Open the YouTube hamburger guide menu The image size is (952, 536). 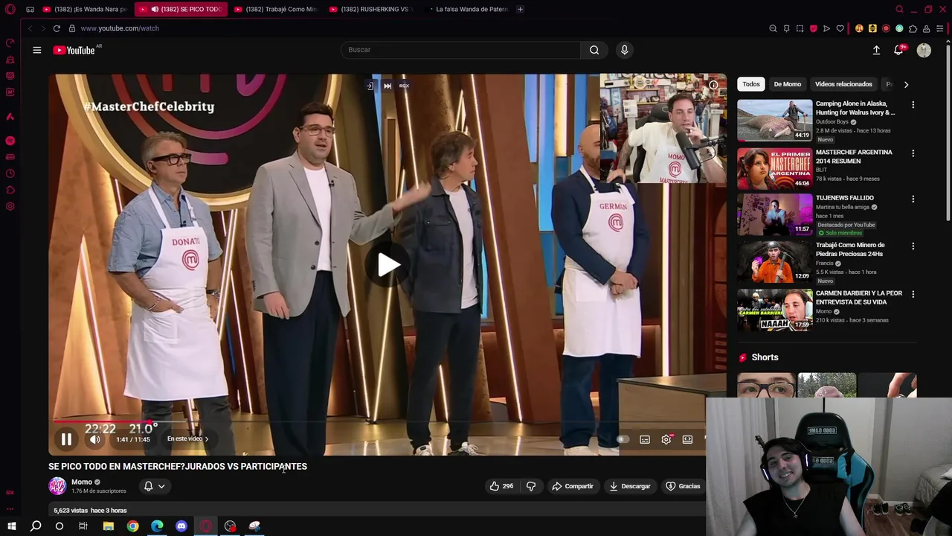click(36, 50)
